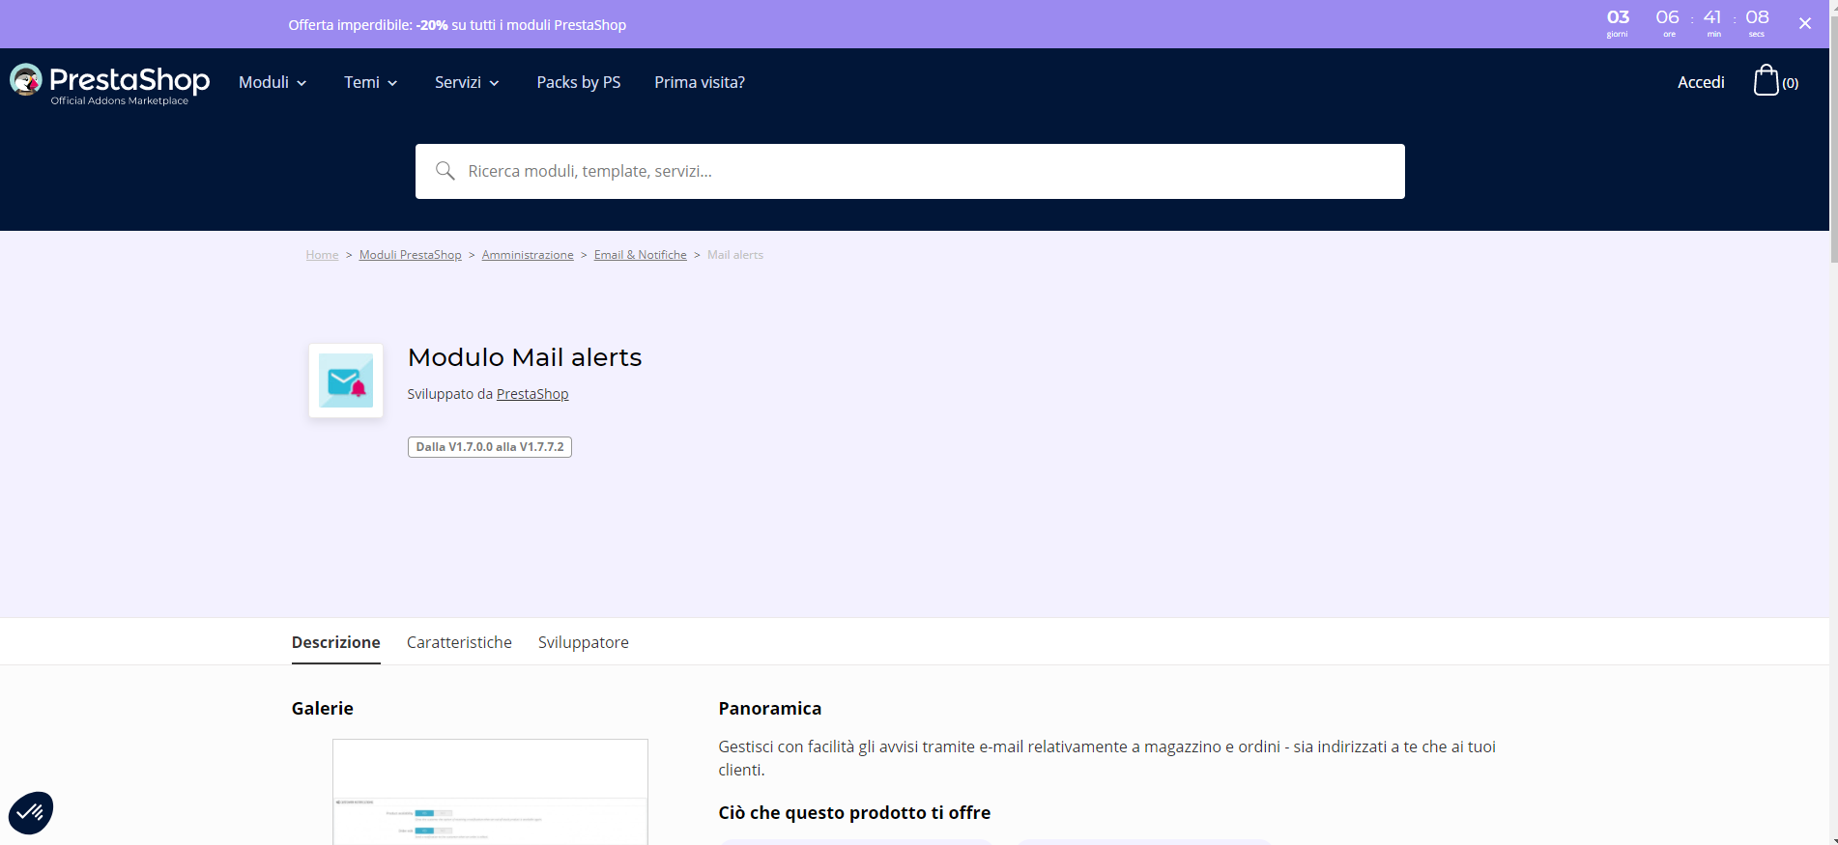The image size is (1838, 845).
Task: Open Amministrazione breadcrumb
Action: click(528, 255)
